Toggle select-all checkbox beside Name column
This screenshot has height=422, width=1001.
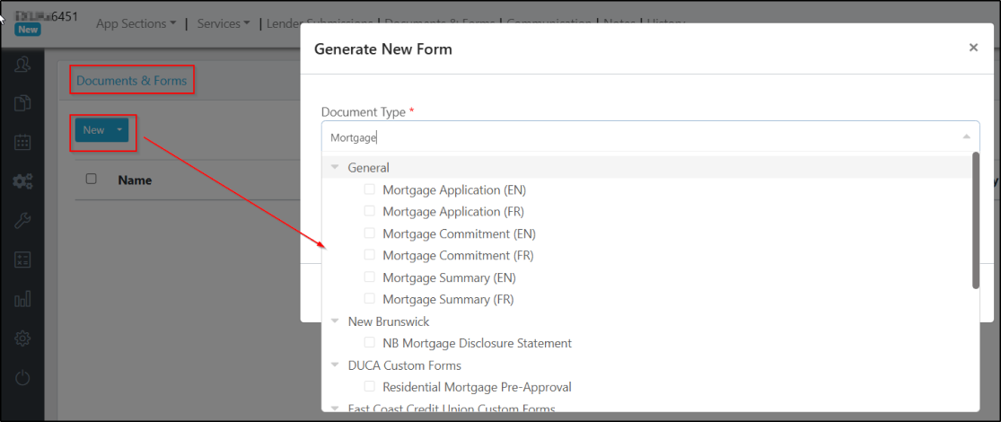click(x=91, y=180)
